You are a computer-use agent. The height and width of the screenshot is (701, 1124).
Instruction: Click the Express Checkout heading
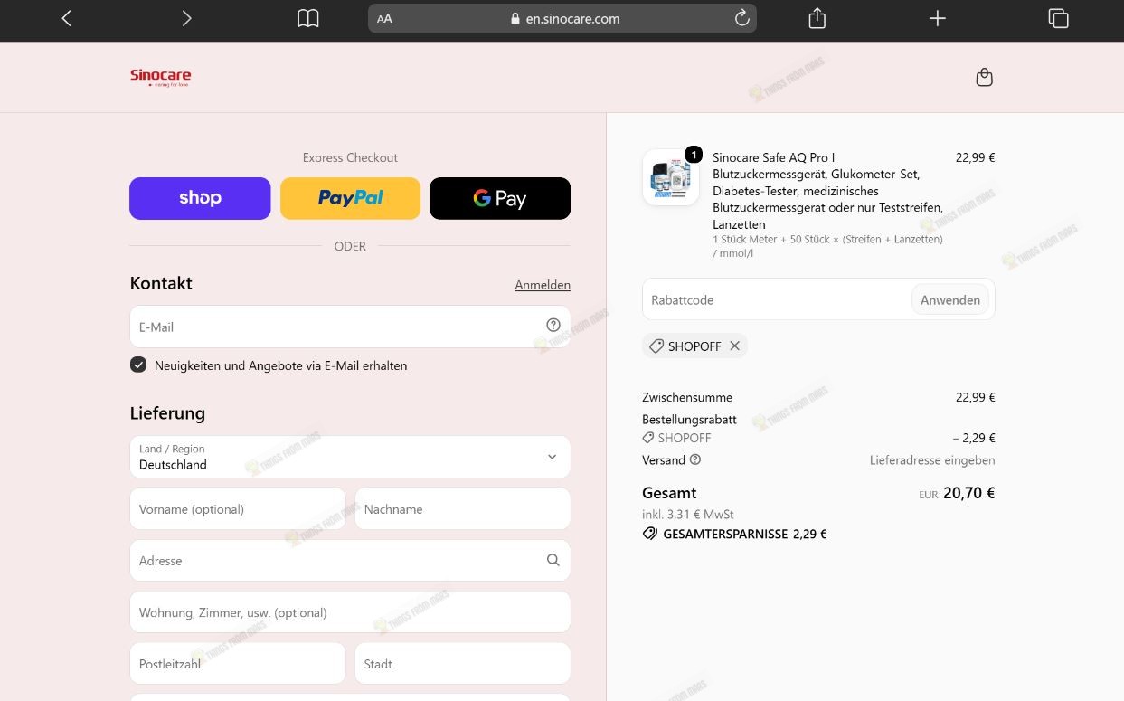coord(350,157)
